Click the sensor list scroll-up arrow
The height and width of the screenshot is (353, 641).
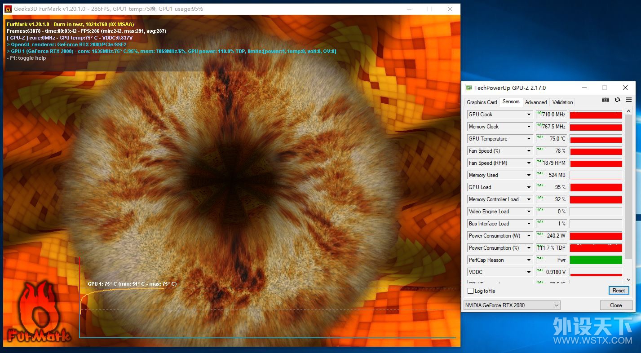pos(628,111)
